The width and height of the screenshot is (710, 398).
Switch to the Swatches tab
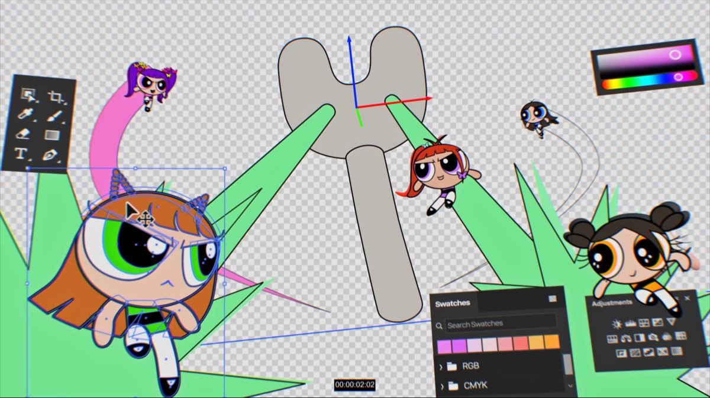tap(453, 303)
